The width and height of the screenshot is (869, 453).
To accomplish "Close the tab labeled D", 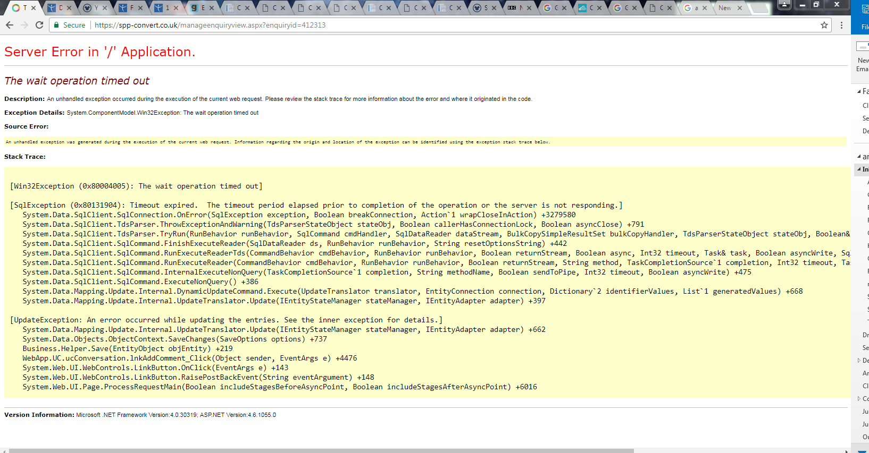I will click(x=69, y=8).
